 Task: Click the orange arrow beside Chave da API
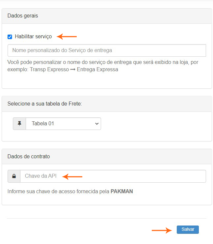tap(72, 177)
